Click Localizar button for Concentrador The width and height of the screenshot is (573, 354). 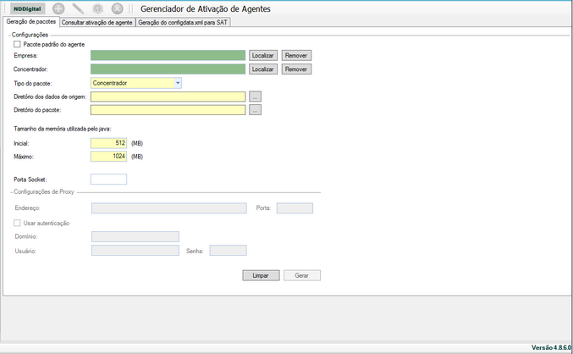pyautogui.click(x=263, y=69)
